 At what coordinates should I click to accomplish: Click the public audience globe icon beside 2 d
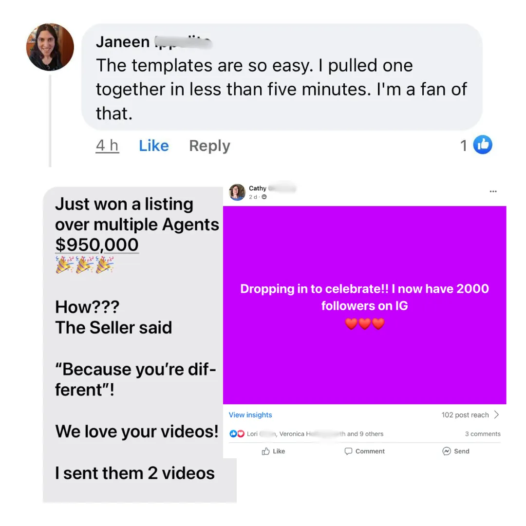coord(264,197)
